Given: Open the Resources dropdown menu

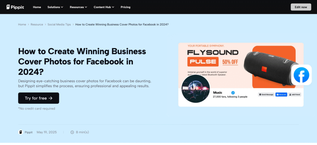Looking at the screenshot, I should pyautogui.click(x=78, y=7).
